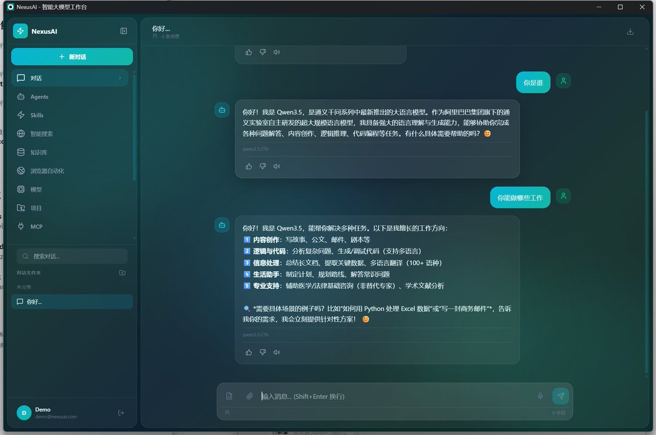Click the 内容创作 list heading
The width and height of the screenshot is (656, 435).
point(267,240)
